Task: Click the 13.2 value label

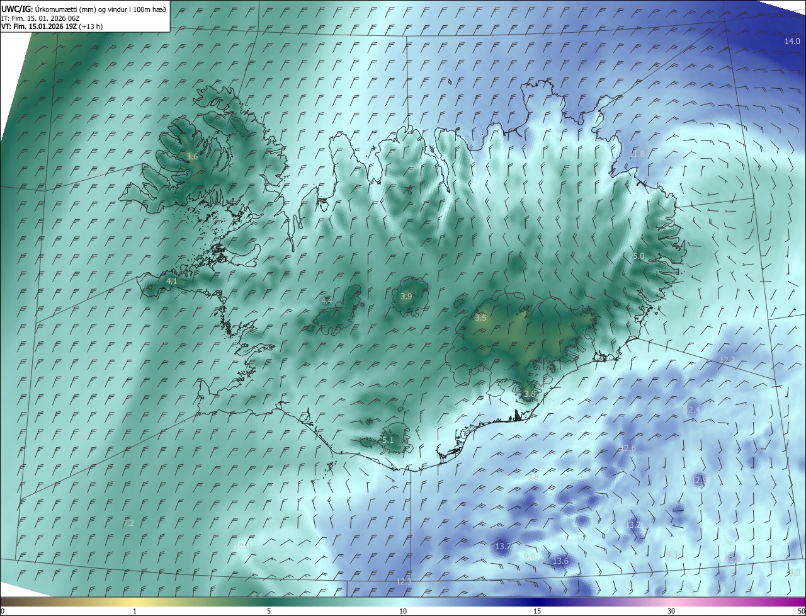Action: click(633, 525)
